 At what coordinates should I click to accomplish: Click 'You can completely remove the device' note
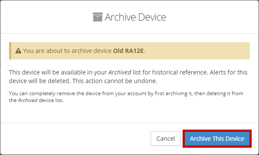point(50,93)
